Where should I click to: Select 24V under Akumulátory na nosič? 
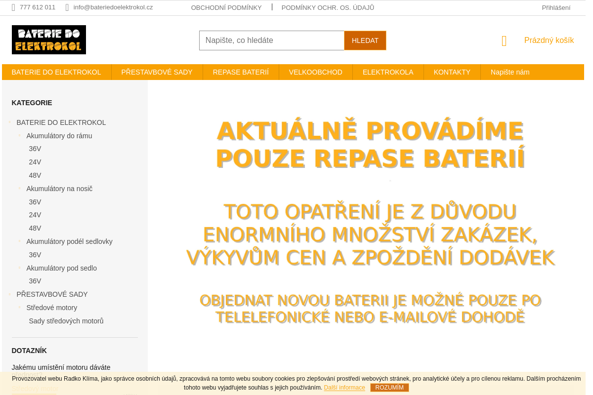tap(35, 215)
